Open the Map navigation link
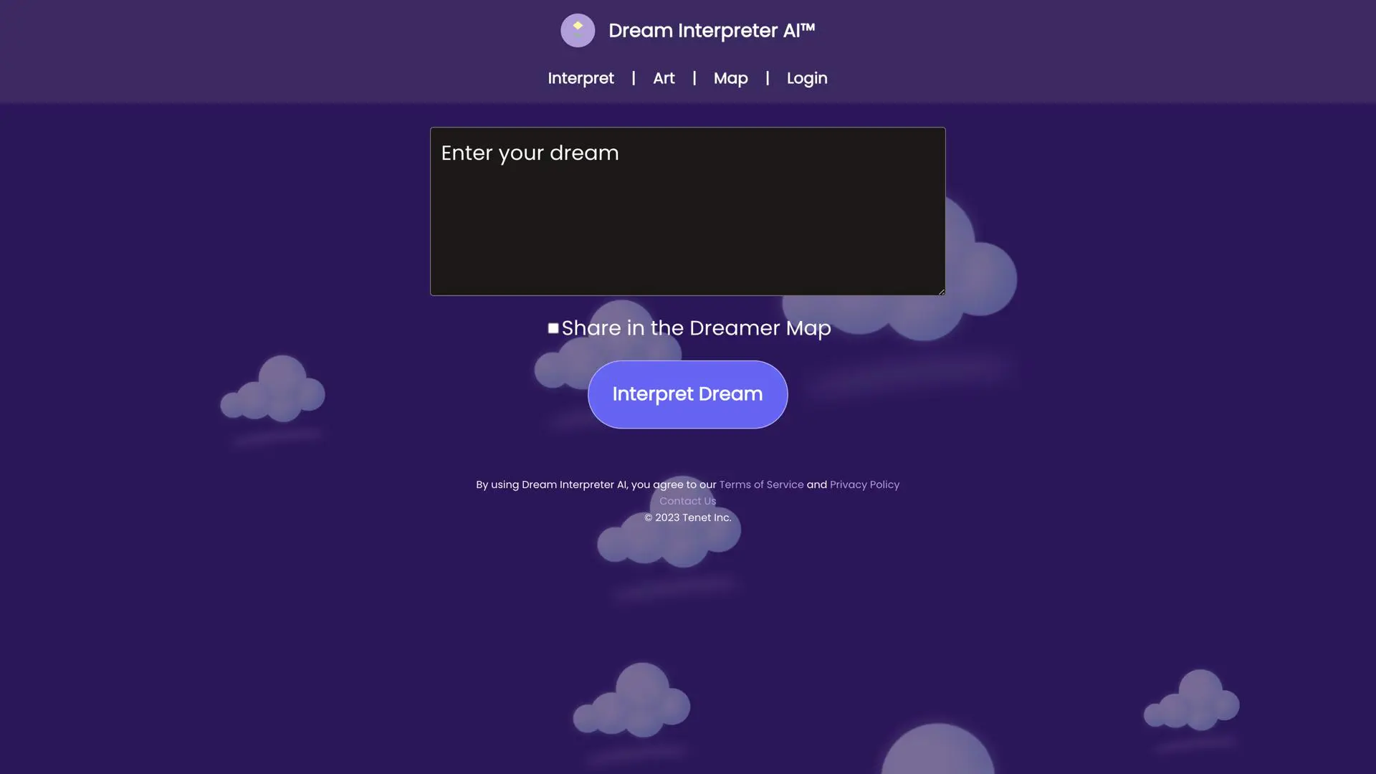Screen dimensions: 1376x774 tap(730, 78)
